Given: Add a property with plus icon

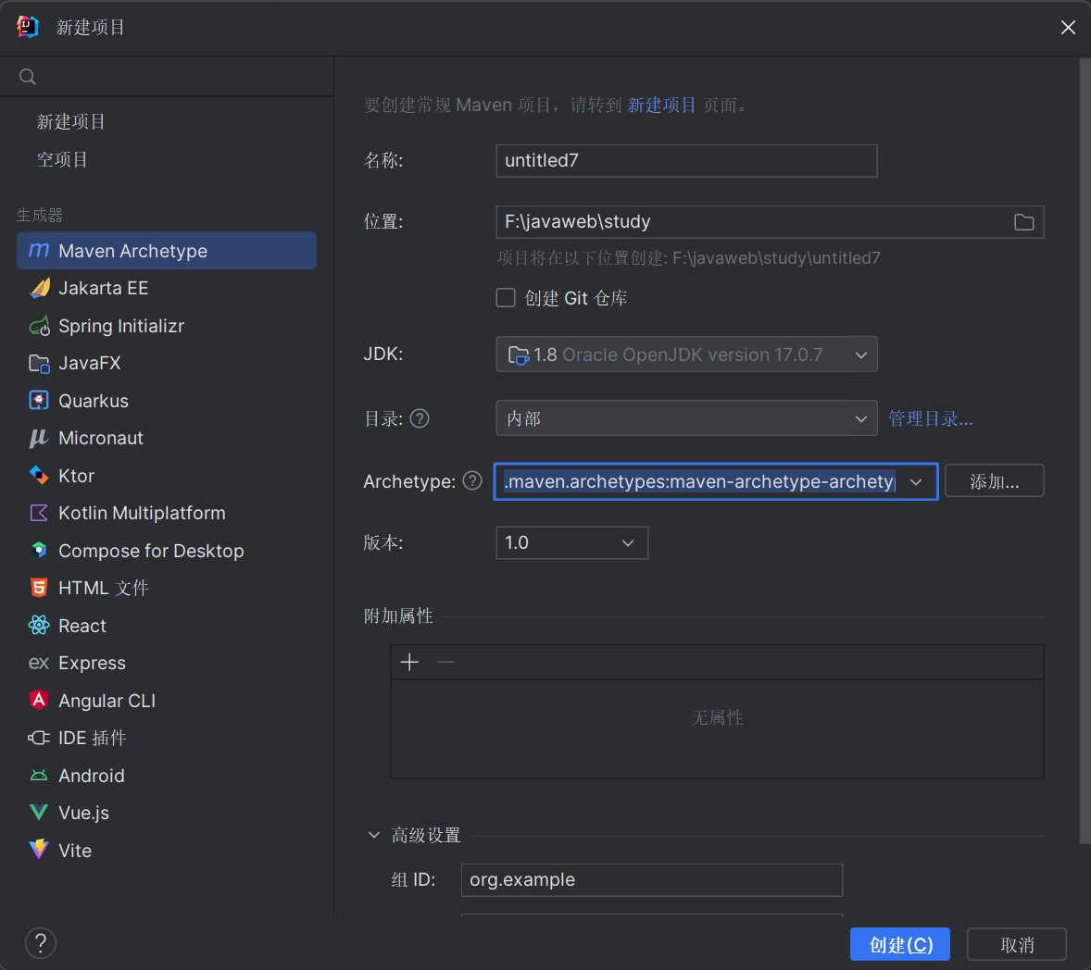Looking at the screenshot, I should (410, 662).
